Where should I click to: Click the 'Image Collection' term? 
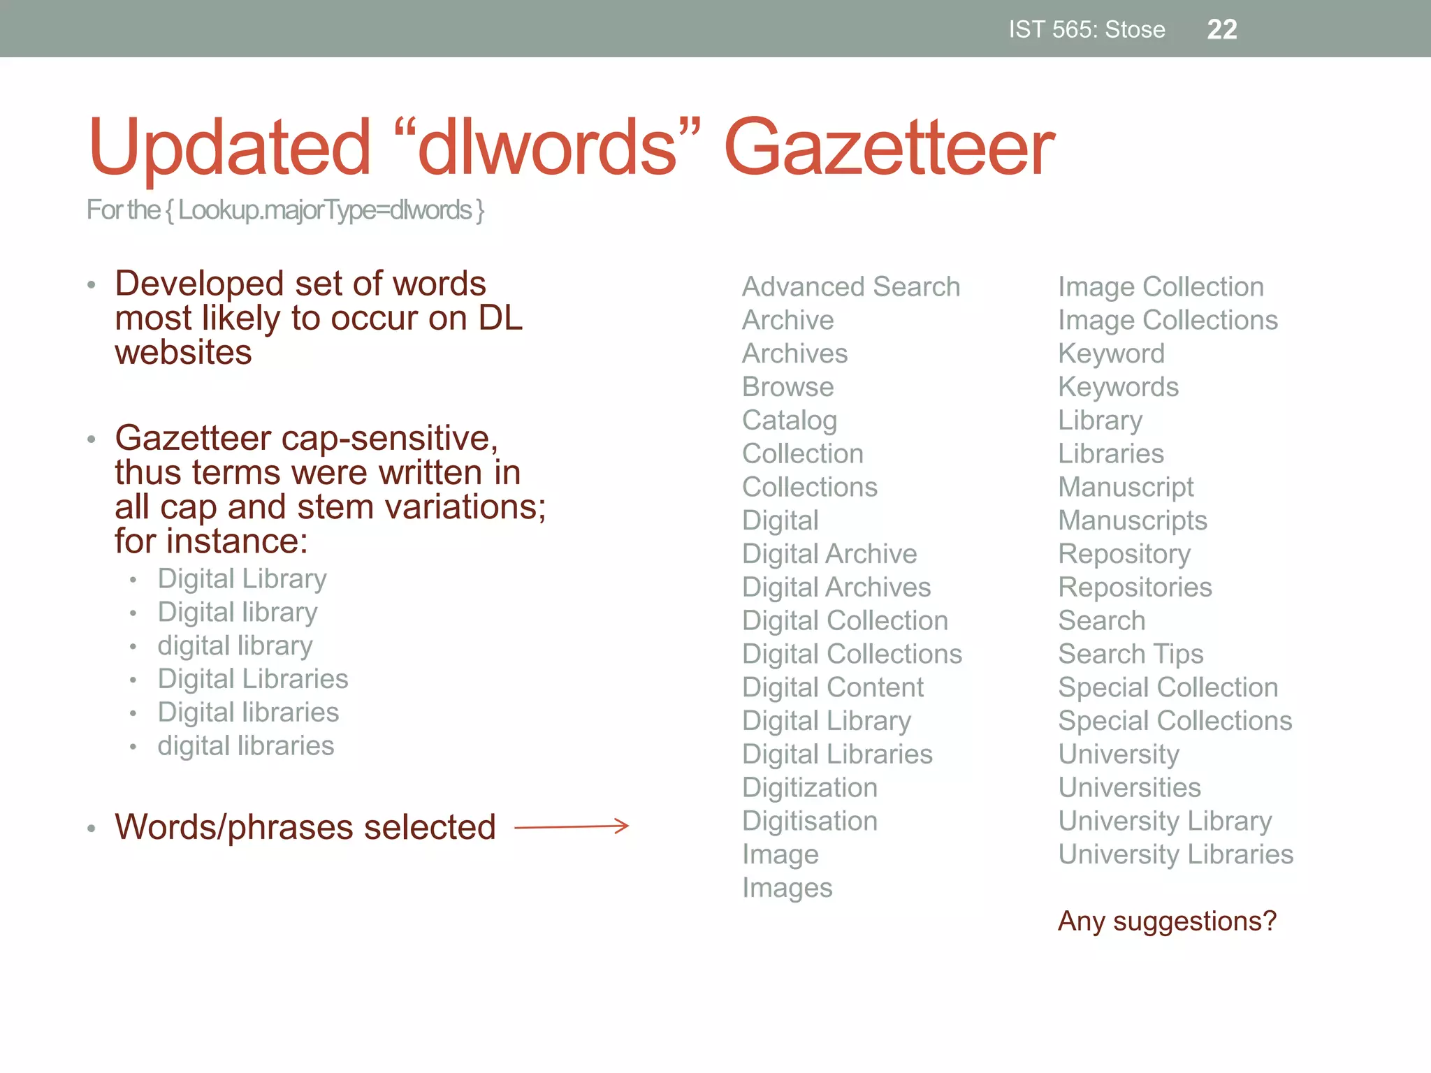[x=1160, y=286]
